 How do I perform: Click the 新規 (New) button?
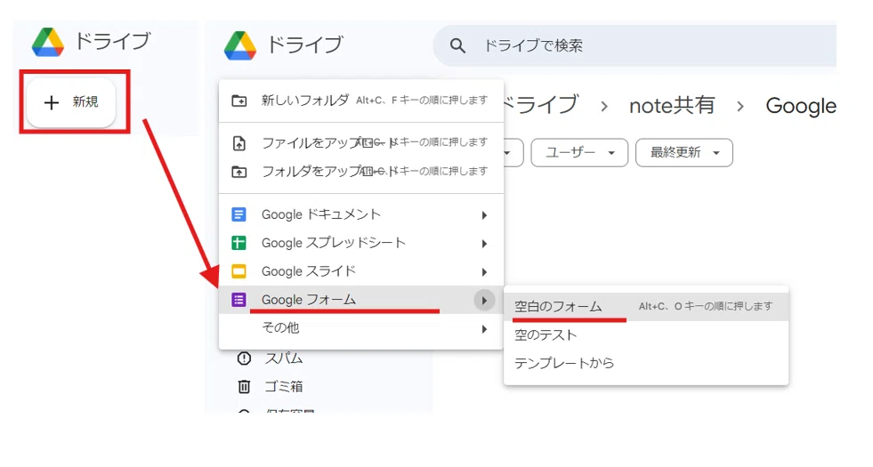tap(70, 102)
